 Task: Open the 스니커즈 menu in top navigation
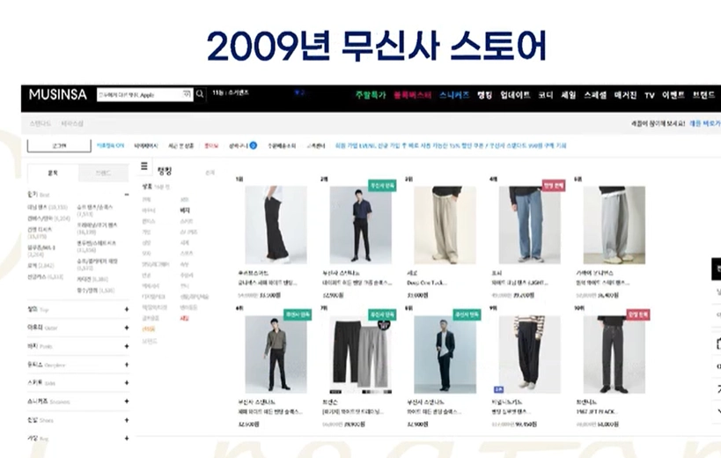(454, 95)
